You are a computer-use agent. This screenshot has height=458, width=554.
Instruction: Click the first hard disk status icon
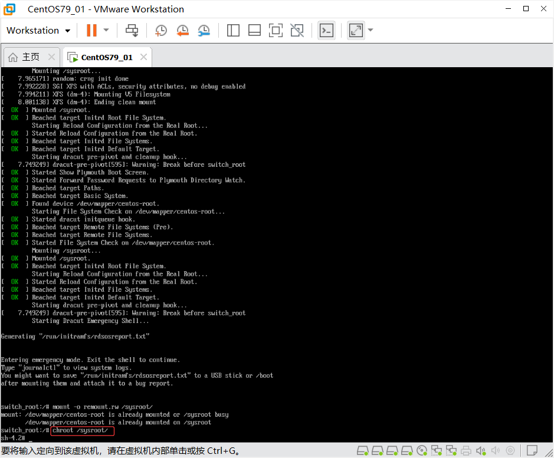(x=362, y=450)
